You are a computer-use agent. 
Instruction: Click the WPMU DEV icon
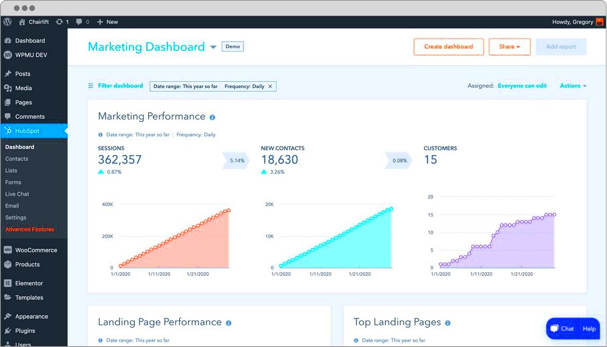pos(8,55)
